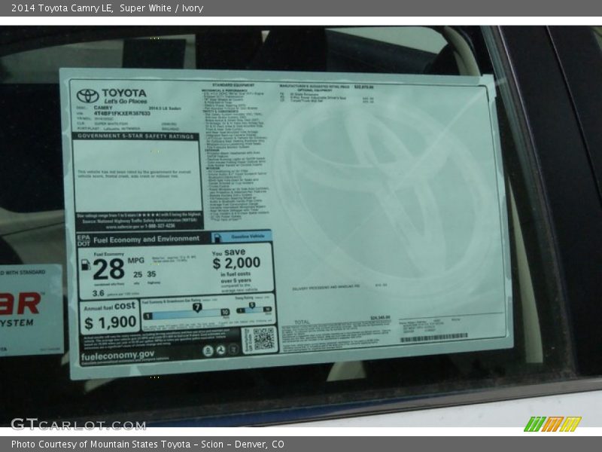This screenshot has height=452, width=602.
Task: Select the highway 35 MPG figure
Action: tap(150, 273)
